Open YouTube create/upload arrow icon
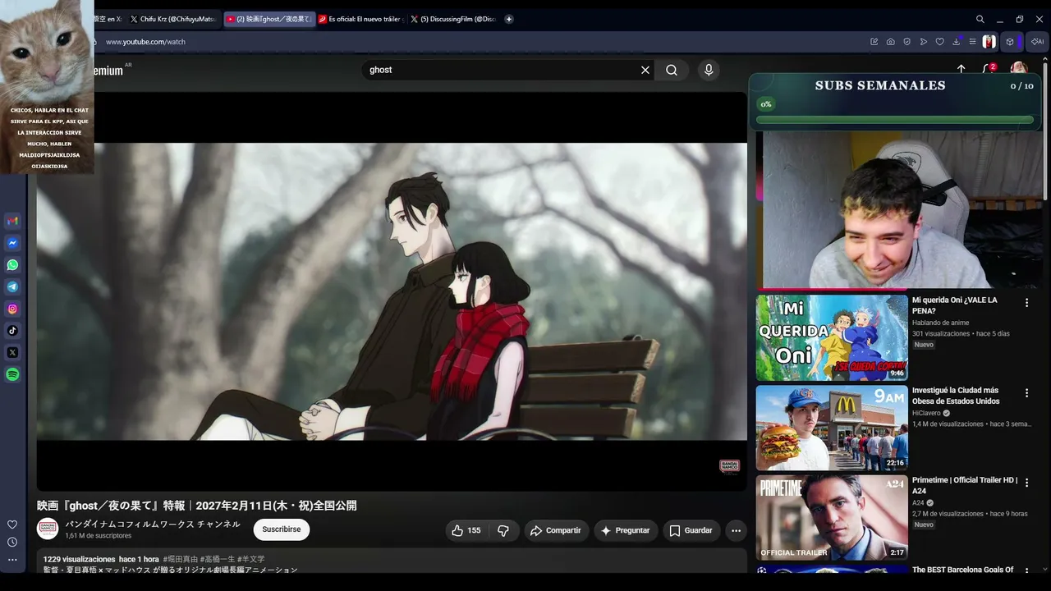 click(962, 69)
